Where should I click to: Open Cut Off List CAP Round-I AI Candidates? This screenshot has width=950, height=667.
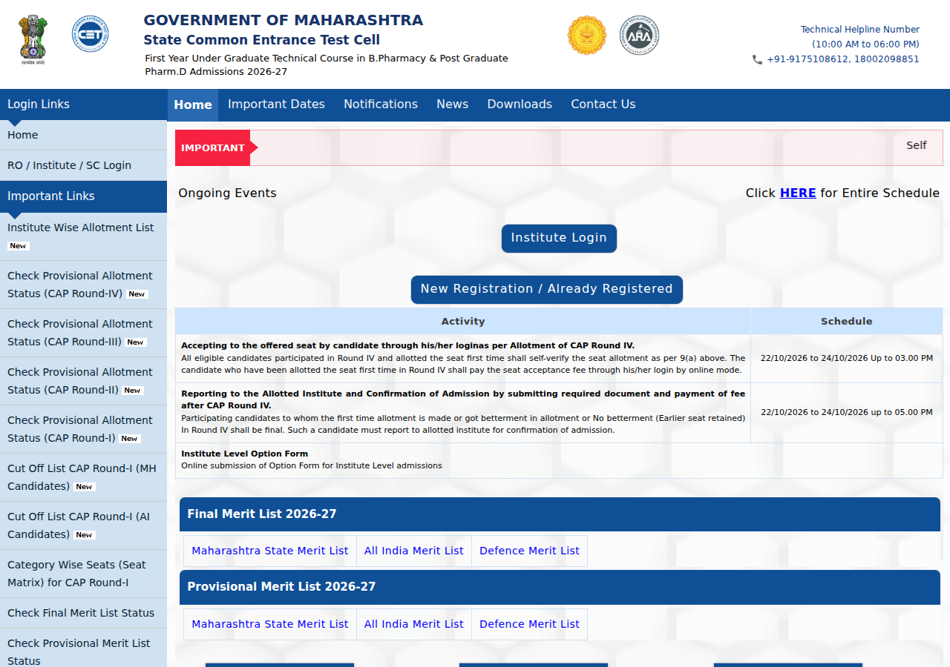pos(83,525)
